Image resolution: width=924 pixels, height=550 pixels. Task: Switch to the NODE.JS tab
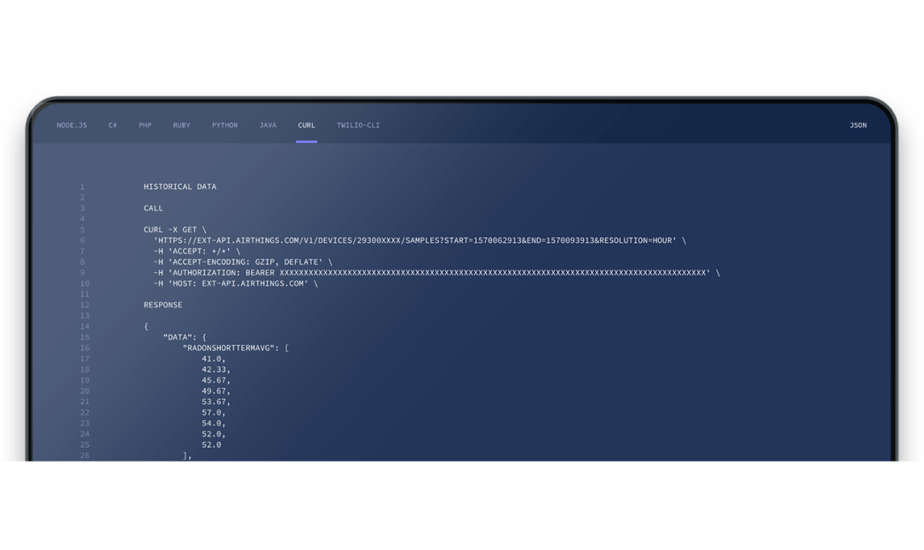coord(72,125)
